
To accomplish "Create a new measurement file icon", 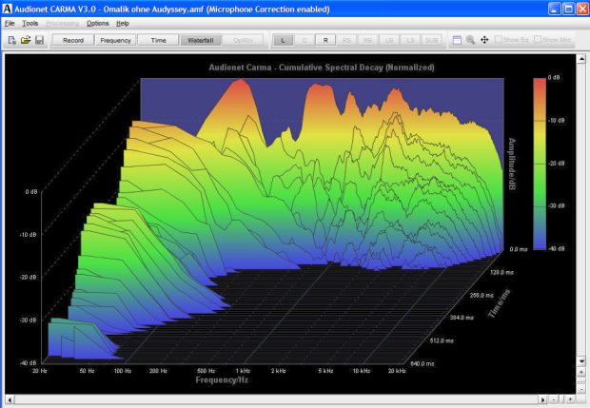I will click(12, 40).
